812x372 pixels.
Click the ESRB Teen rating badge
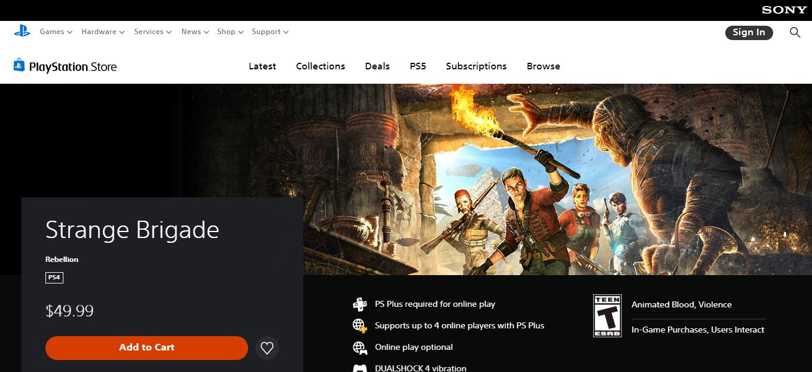607,315
